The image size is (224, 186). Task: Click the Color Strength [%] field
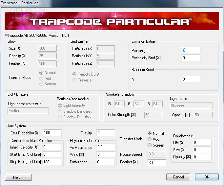[153, 115]
